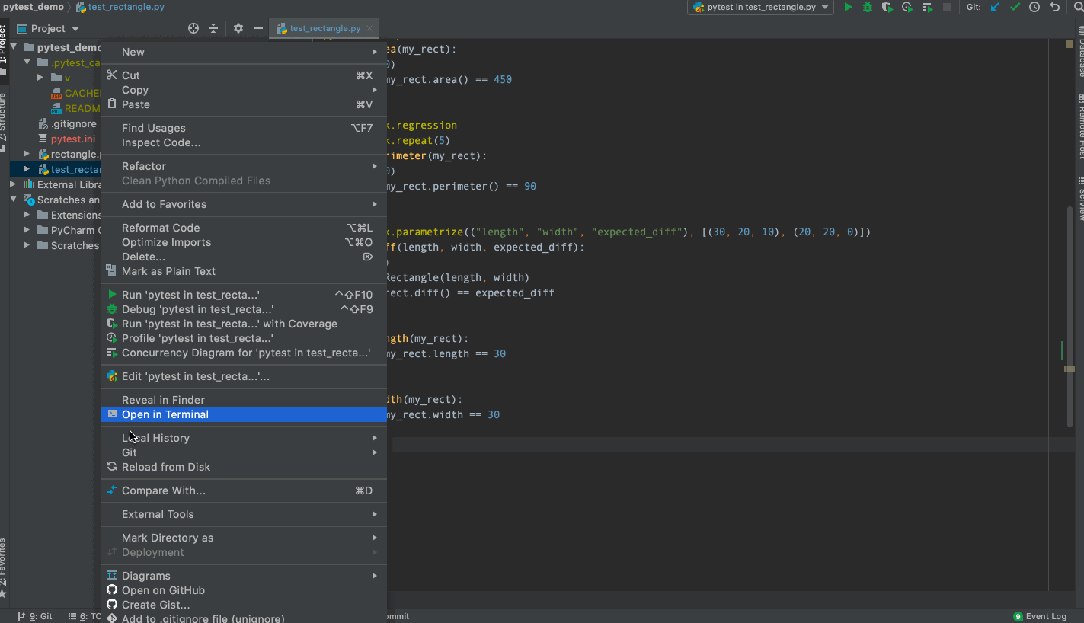Select Run 'pytest in test_recta...' menu entry

[244, 295]
